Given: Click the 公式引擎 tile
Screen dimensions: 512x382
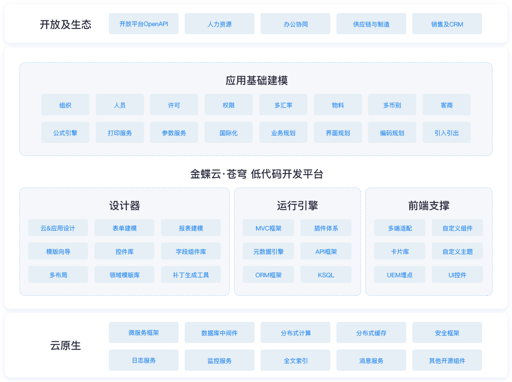Looking at the screenshot, I should [65, 132].
